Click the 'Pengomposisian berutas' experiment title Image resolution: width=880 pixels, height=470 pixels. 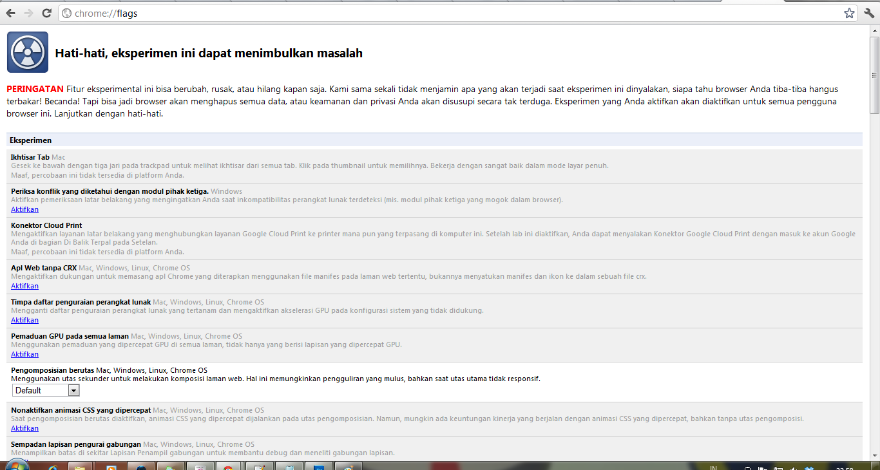(53, 370)
